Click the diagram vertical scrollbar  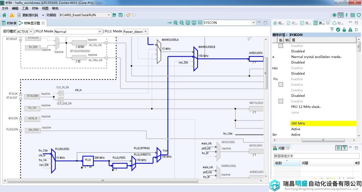pos(266,73)
